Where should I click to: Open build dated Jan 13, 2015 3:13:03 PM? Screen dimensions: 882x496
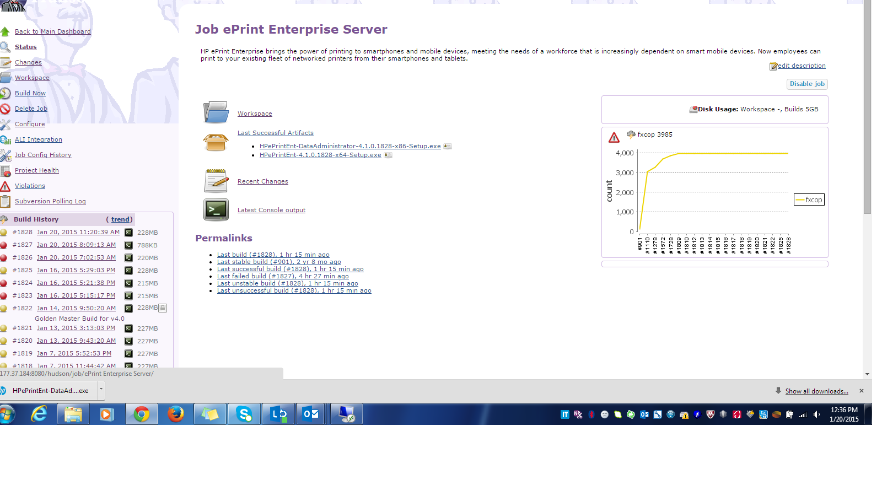tap(76, 328)
